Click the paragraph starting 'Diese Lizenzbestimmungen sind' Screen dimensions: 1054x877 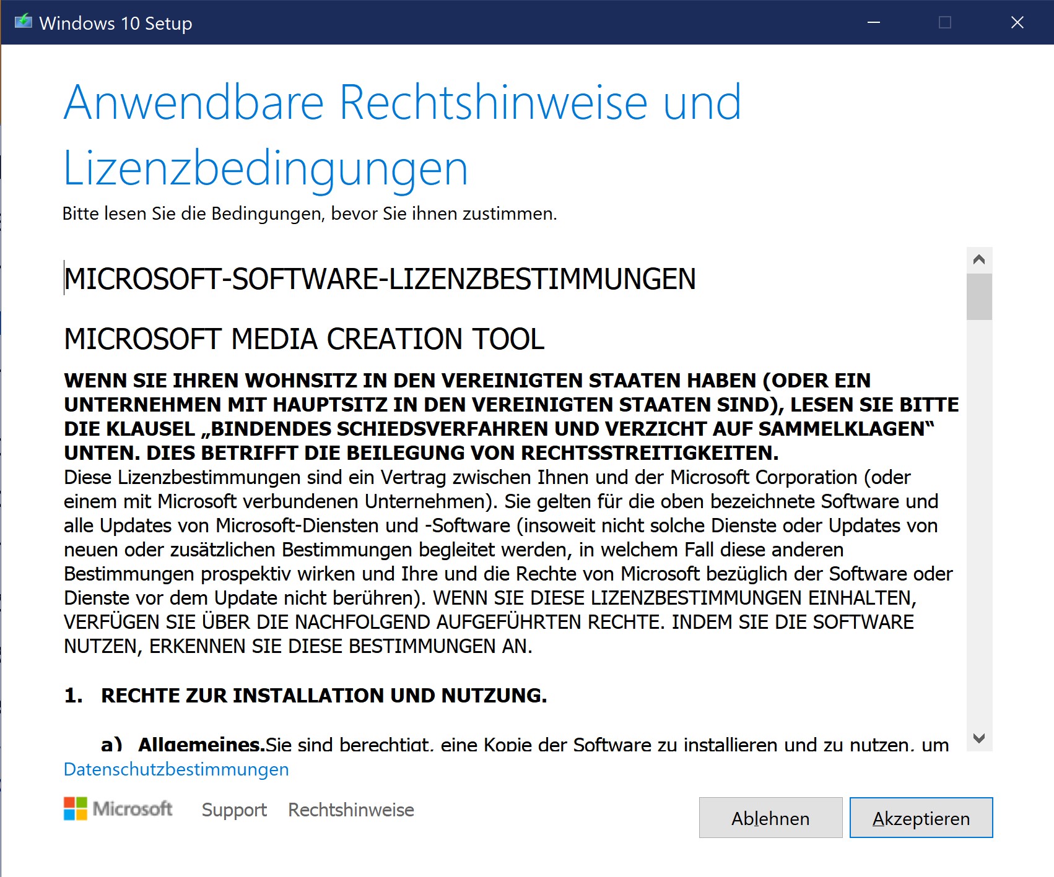point(508,561)
